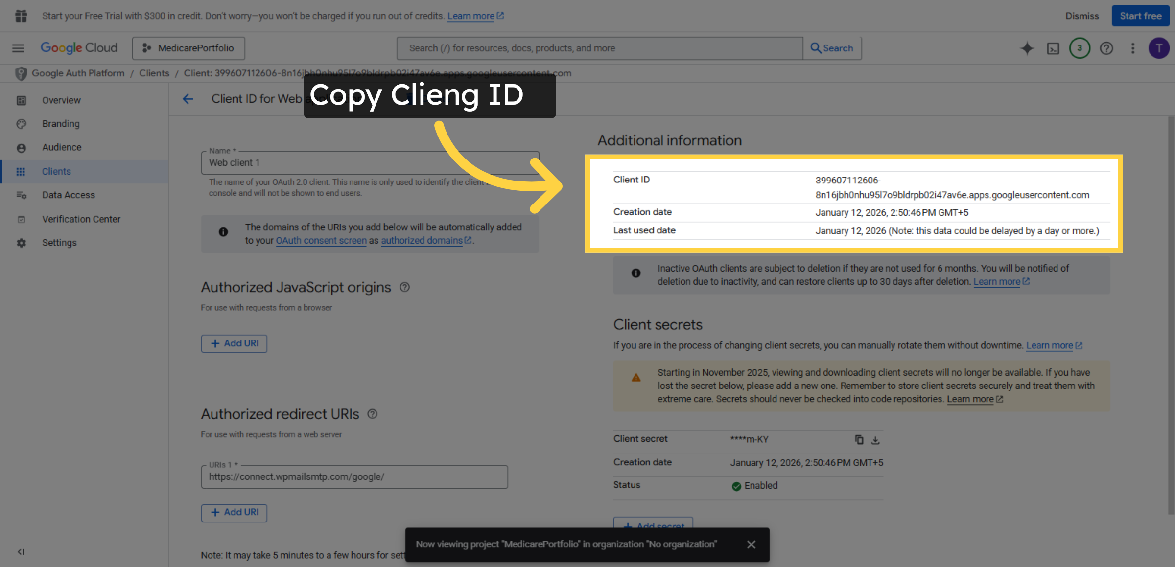Viewport: 1175px width, 567px height.
Task: Open the Cloud Shell terminal
Action: pyautogui.click(x=1053, y=48)
